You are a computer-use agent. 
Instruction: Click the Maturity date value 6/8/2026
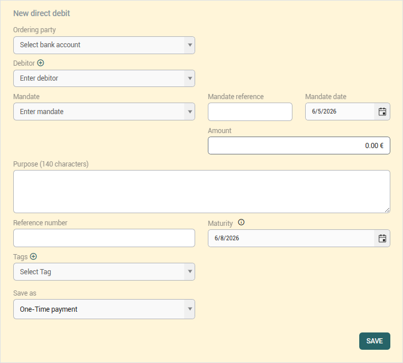click(x=227, y=238)
